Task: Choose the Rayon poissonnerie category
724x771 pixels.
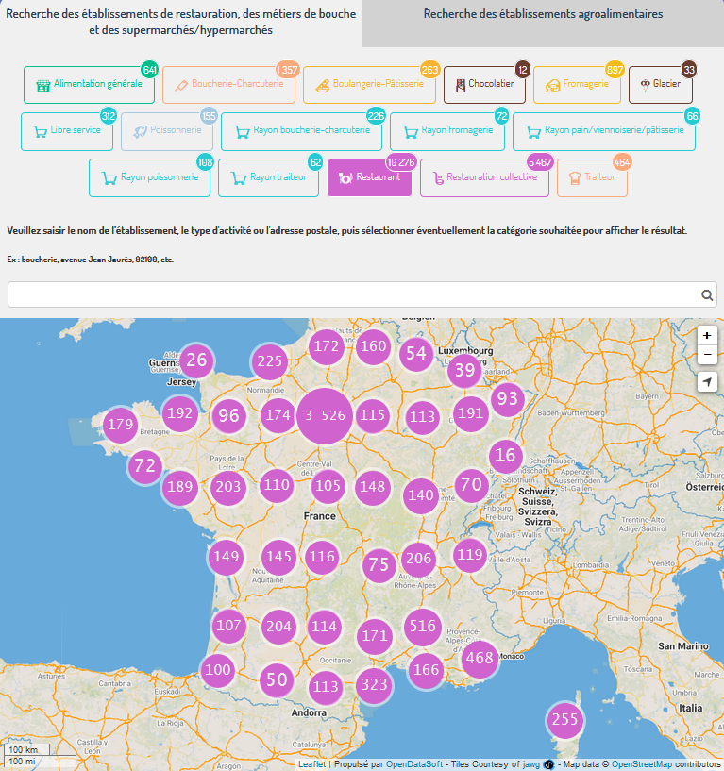Action: [149, 178]
